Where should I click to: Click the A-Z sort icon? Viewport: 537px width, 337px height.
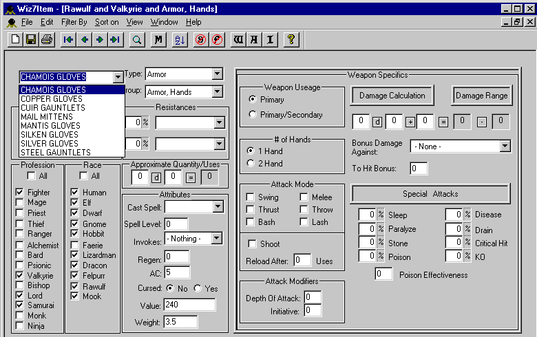coord(180,40)
